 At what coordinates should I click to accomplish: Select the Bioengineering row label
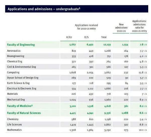click(x=16, y=56)
